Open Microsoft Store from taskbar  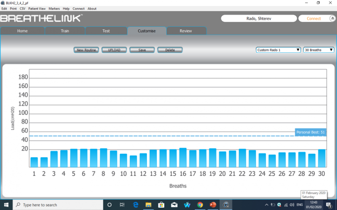tap(161, 205)
